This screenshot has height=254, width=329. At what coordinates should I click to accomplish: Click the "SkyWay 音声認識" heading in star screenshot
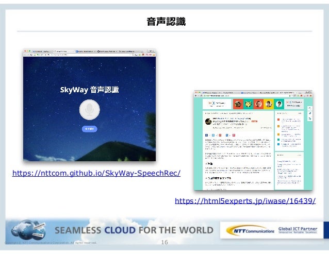[89, 90]
